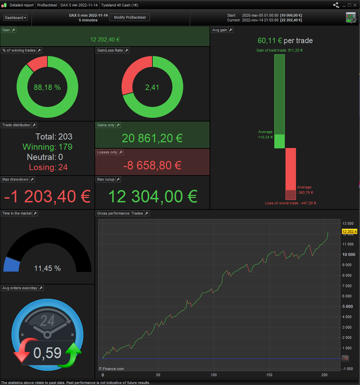Click the Neutral: 0 text
Viewport: 360px width, 385px height.
pyautogui.click(x=45, y=157)
